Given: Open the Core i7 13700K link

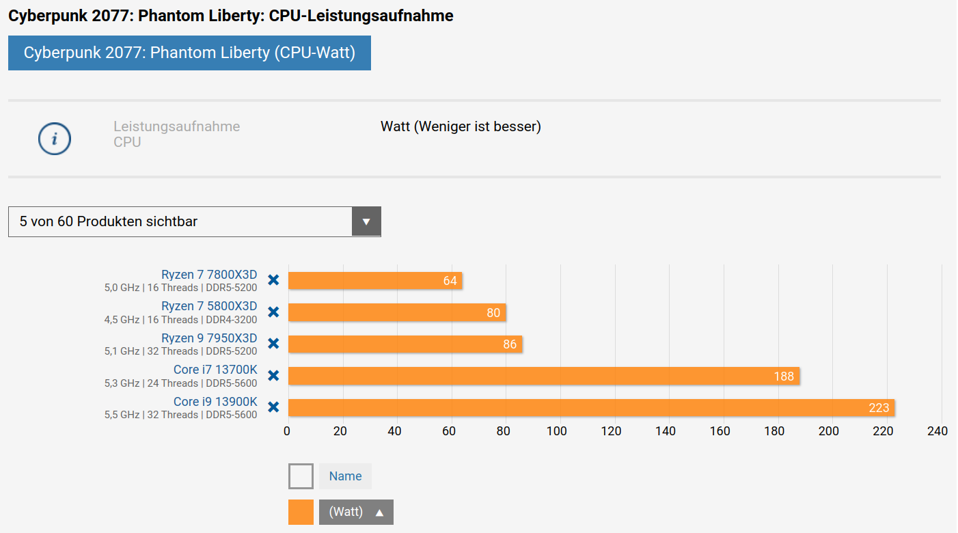Looking at the screenshot, I should coord(215,370).
